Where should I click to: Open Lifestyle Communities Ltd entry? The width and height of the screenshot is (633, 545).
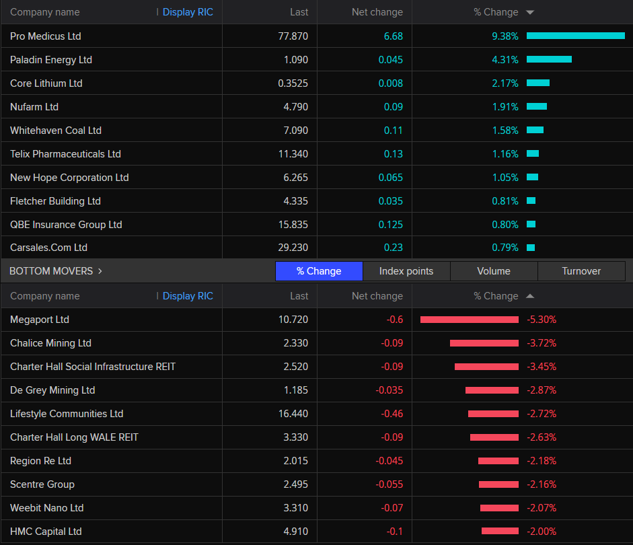click(67, 414)
